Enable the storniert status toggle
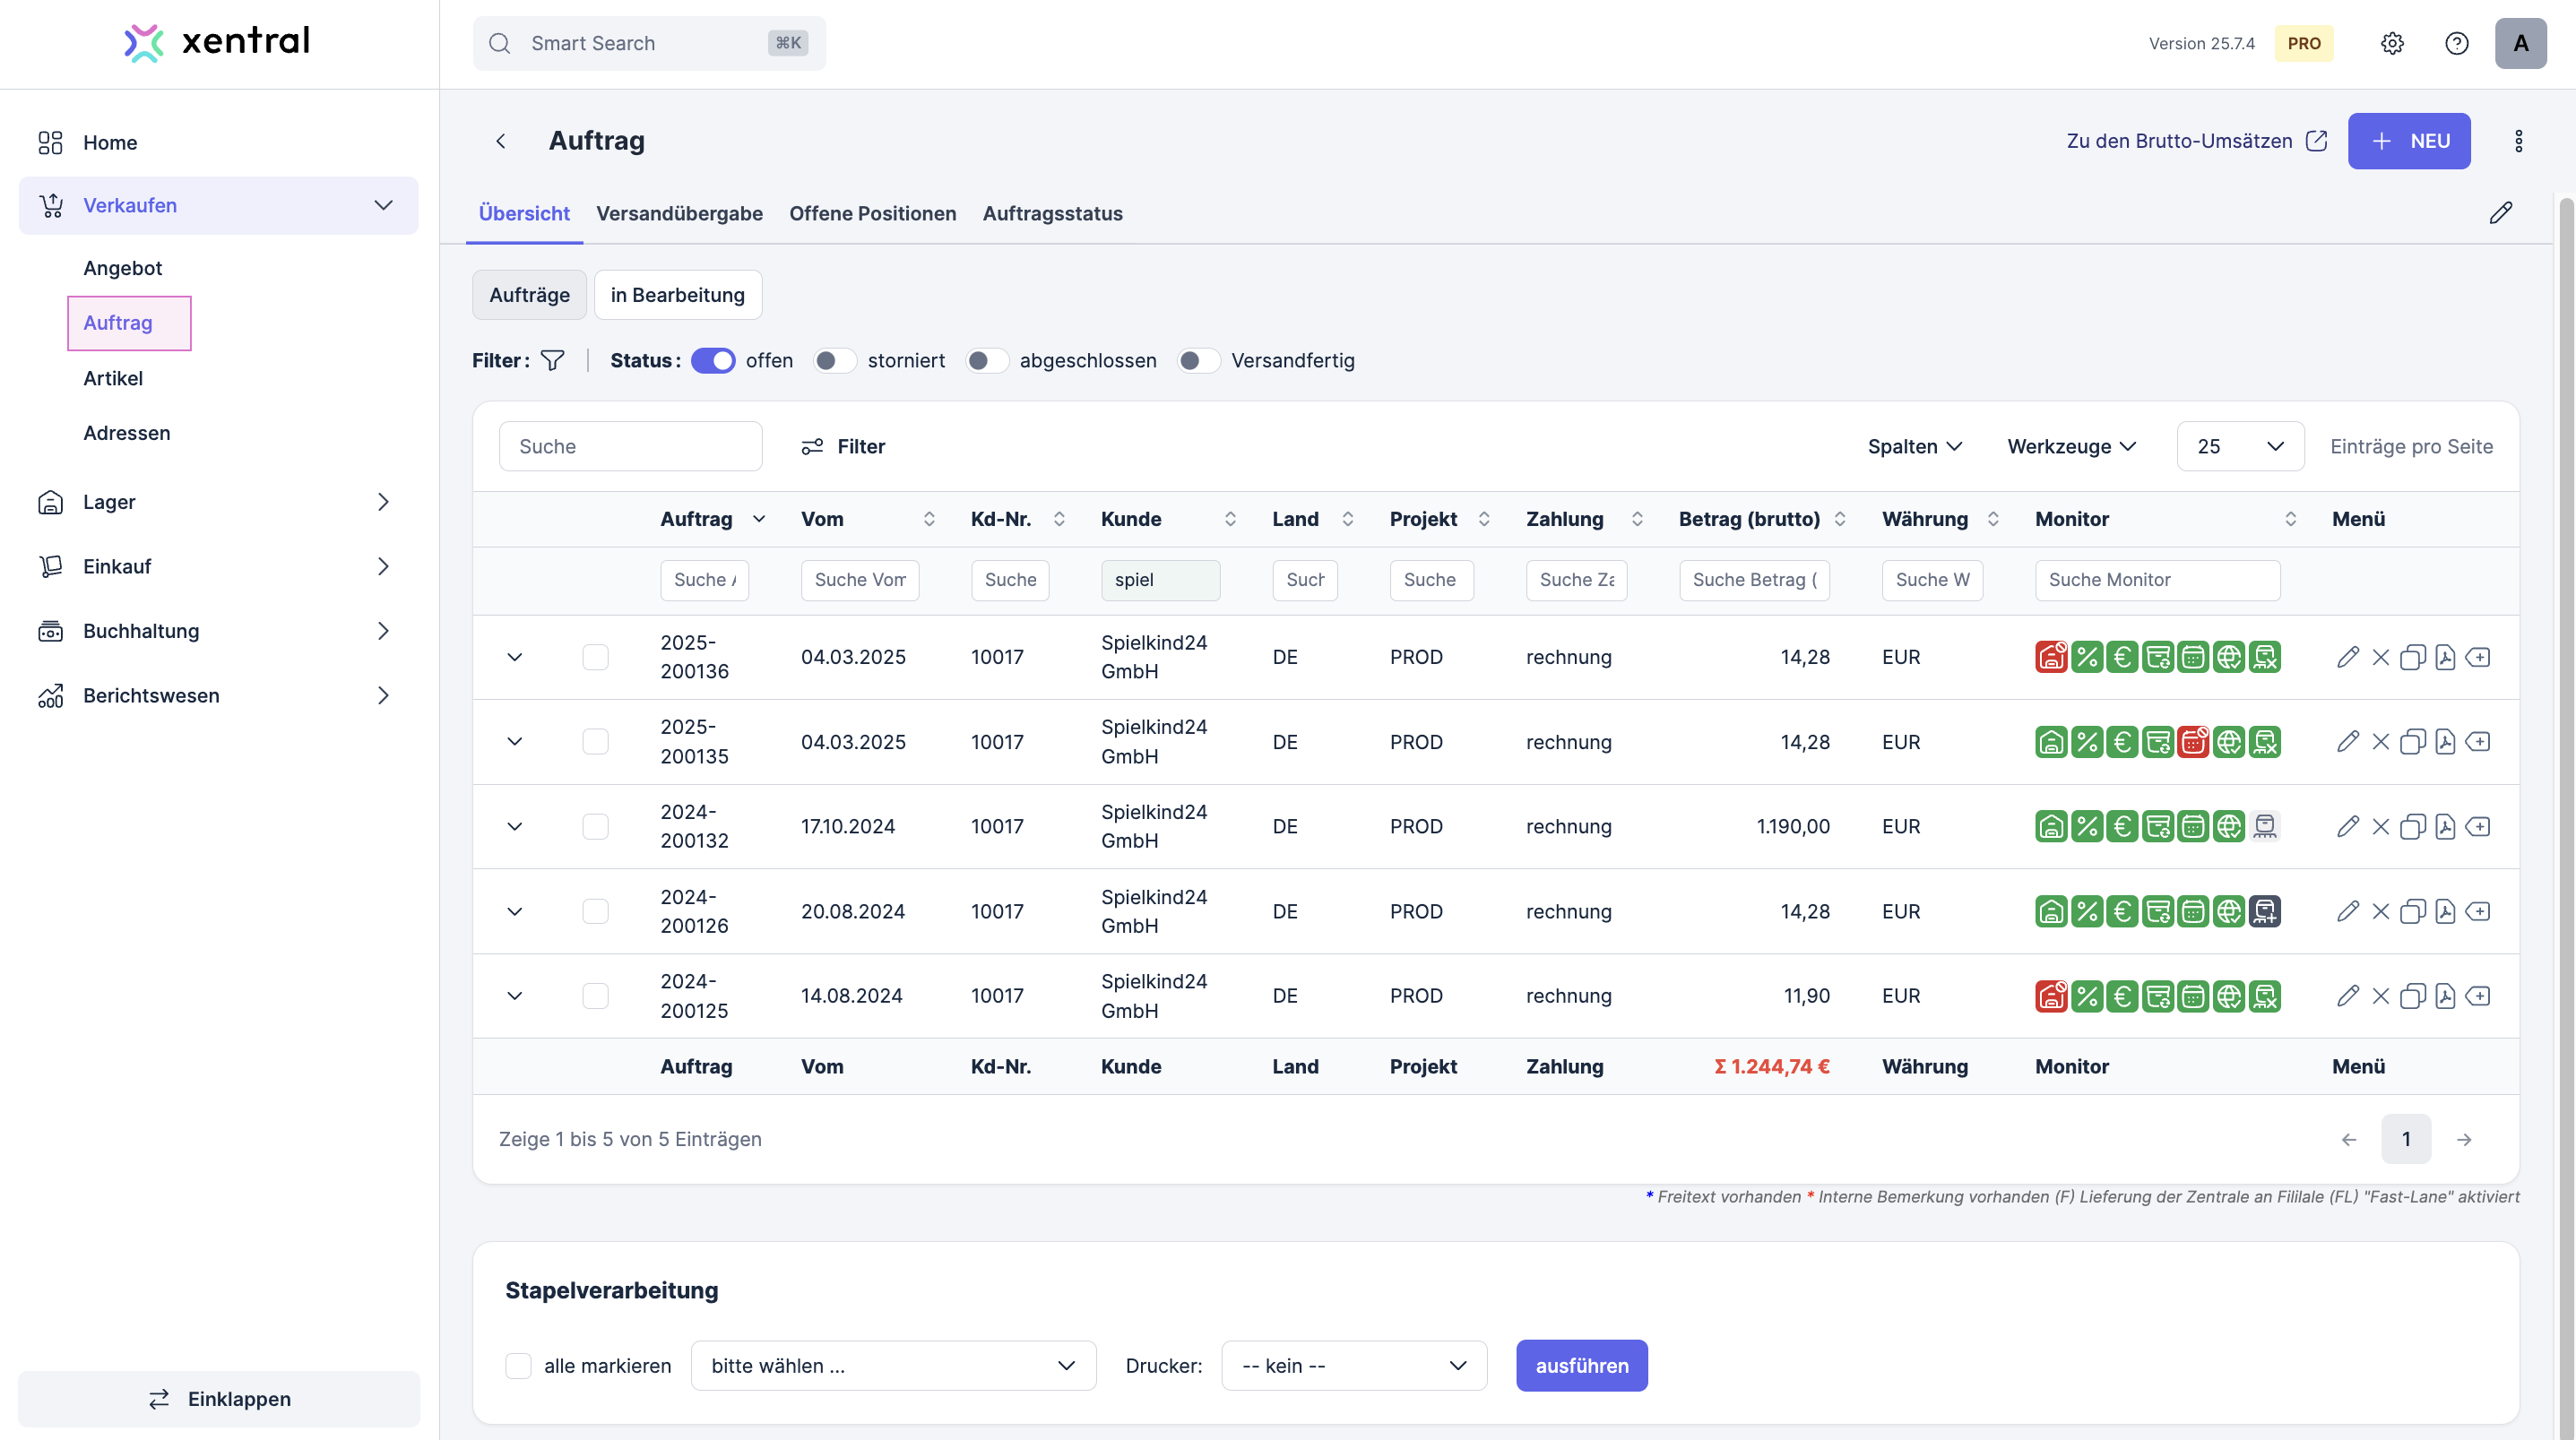 point(834,360)
